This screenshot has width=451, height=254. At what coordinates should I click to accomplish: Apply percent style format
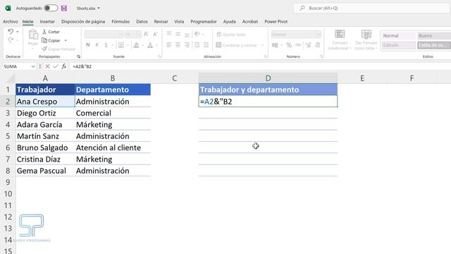289,45
